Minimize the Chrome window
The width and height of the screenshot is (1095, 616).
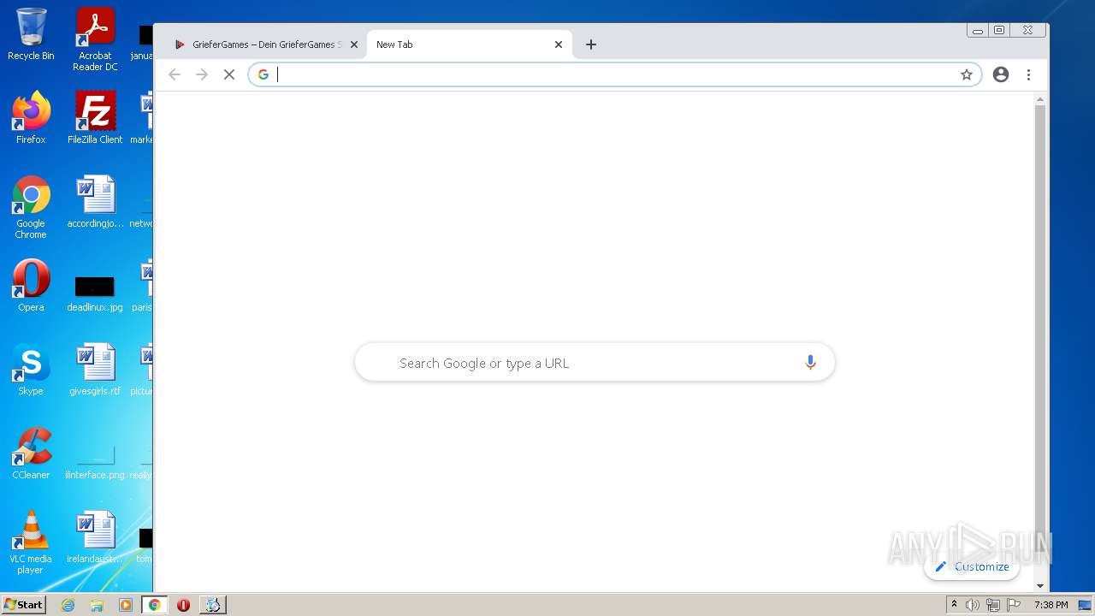click(x=977, y=30)
